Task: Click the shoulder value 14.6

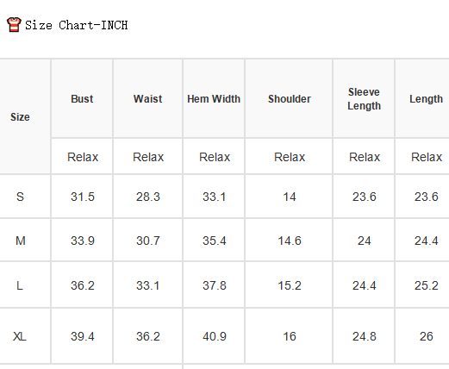Action: (x=290, y=241)
